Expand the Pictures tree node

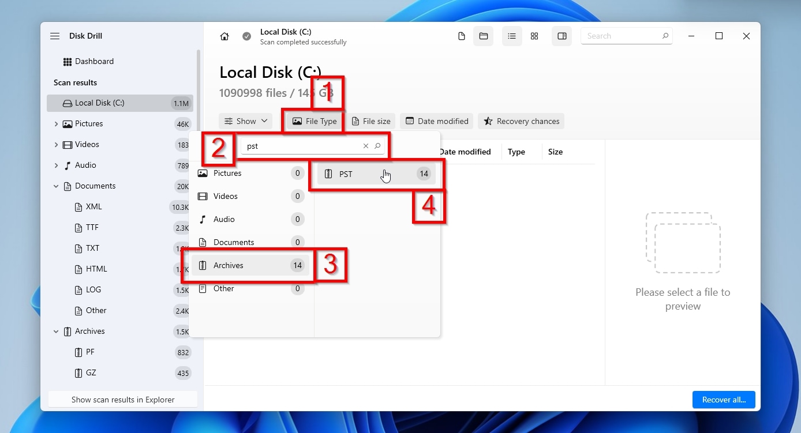click(x=56, y=124)
